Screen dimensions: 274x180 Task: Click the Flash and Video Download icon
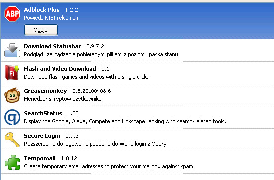click(12, 73)
